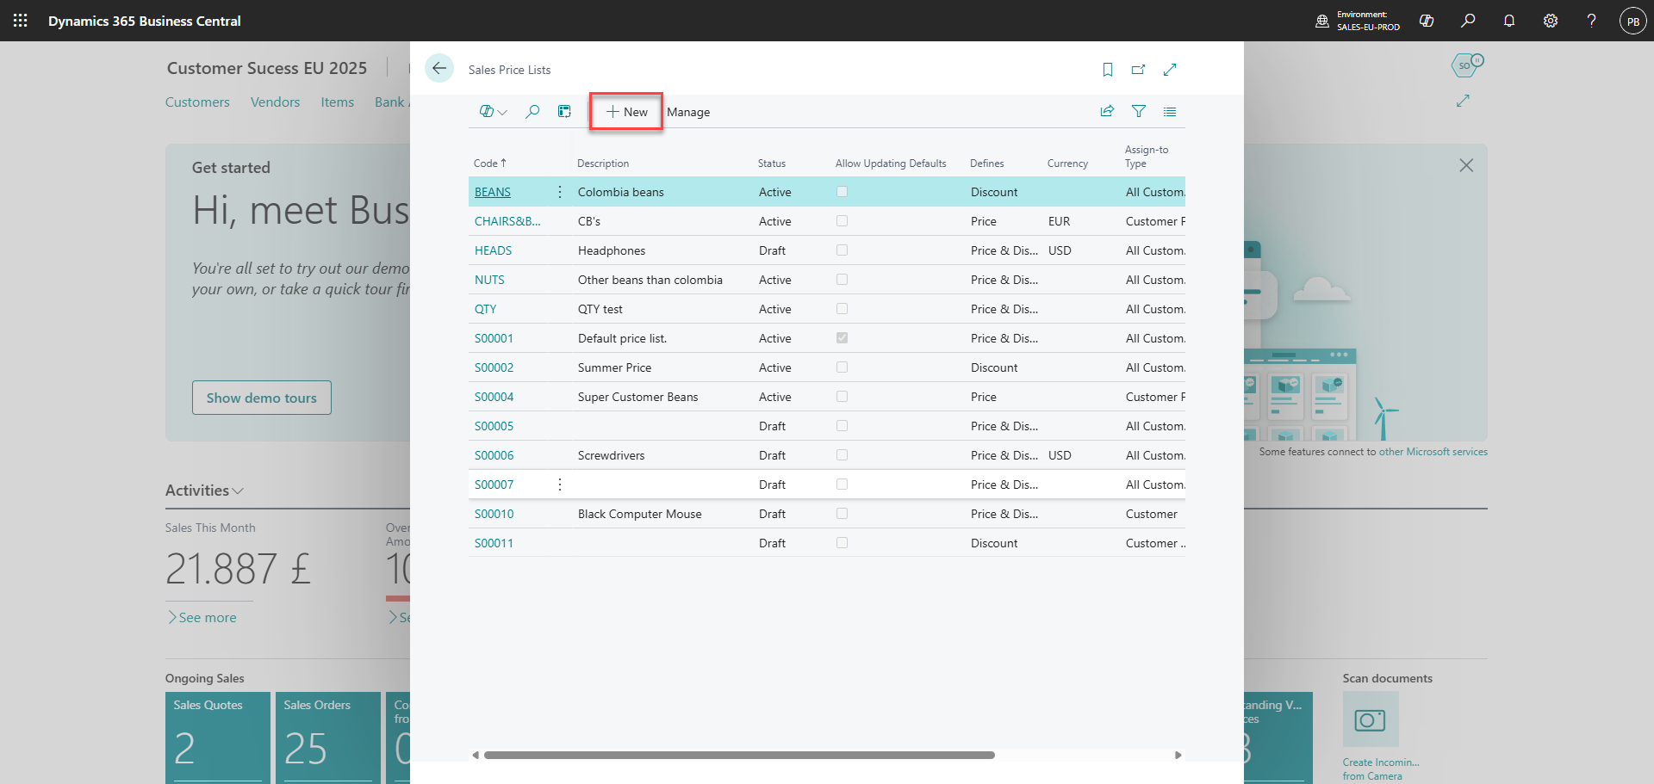
Task: Open the Currency column header menu
Action: [1067, 164]
